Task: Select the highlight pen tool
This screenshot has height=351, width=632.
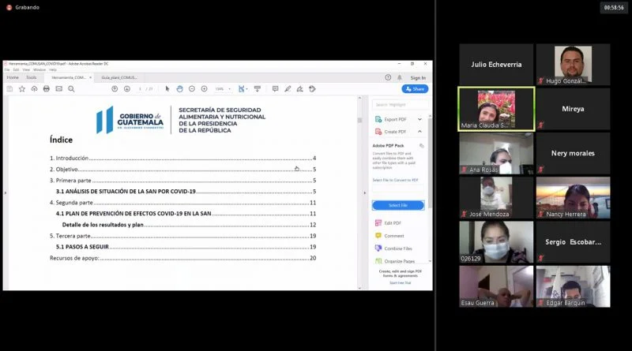Action: click(288, 89)
